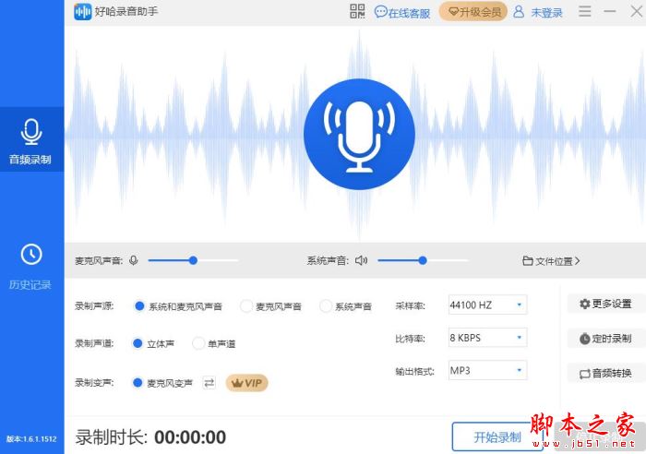
Task: Select 麦克风声音 recording source
Action: tap(270, 306)
